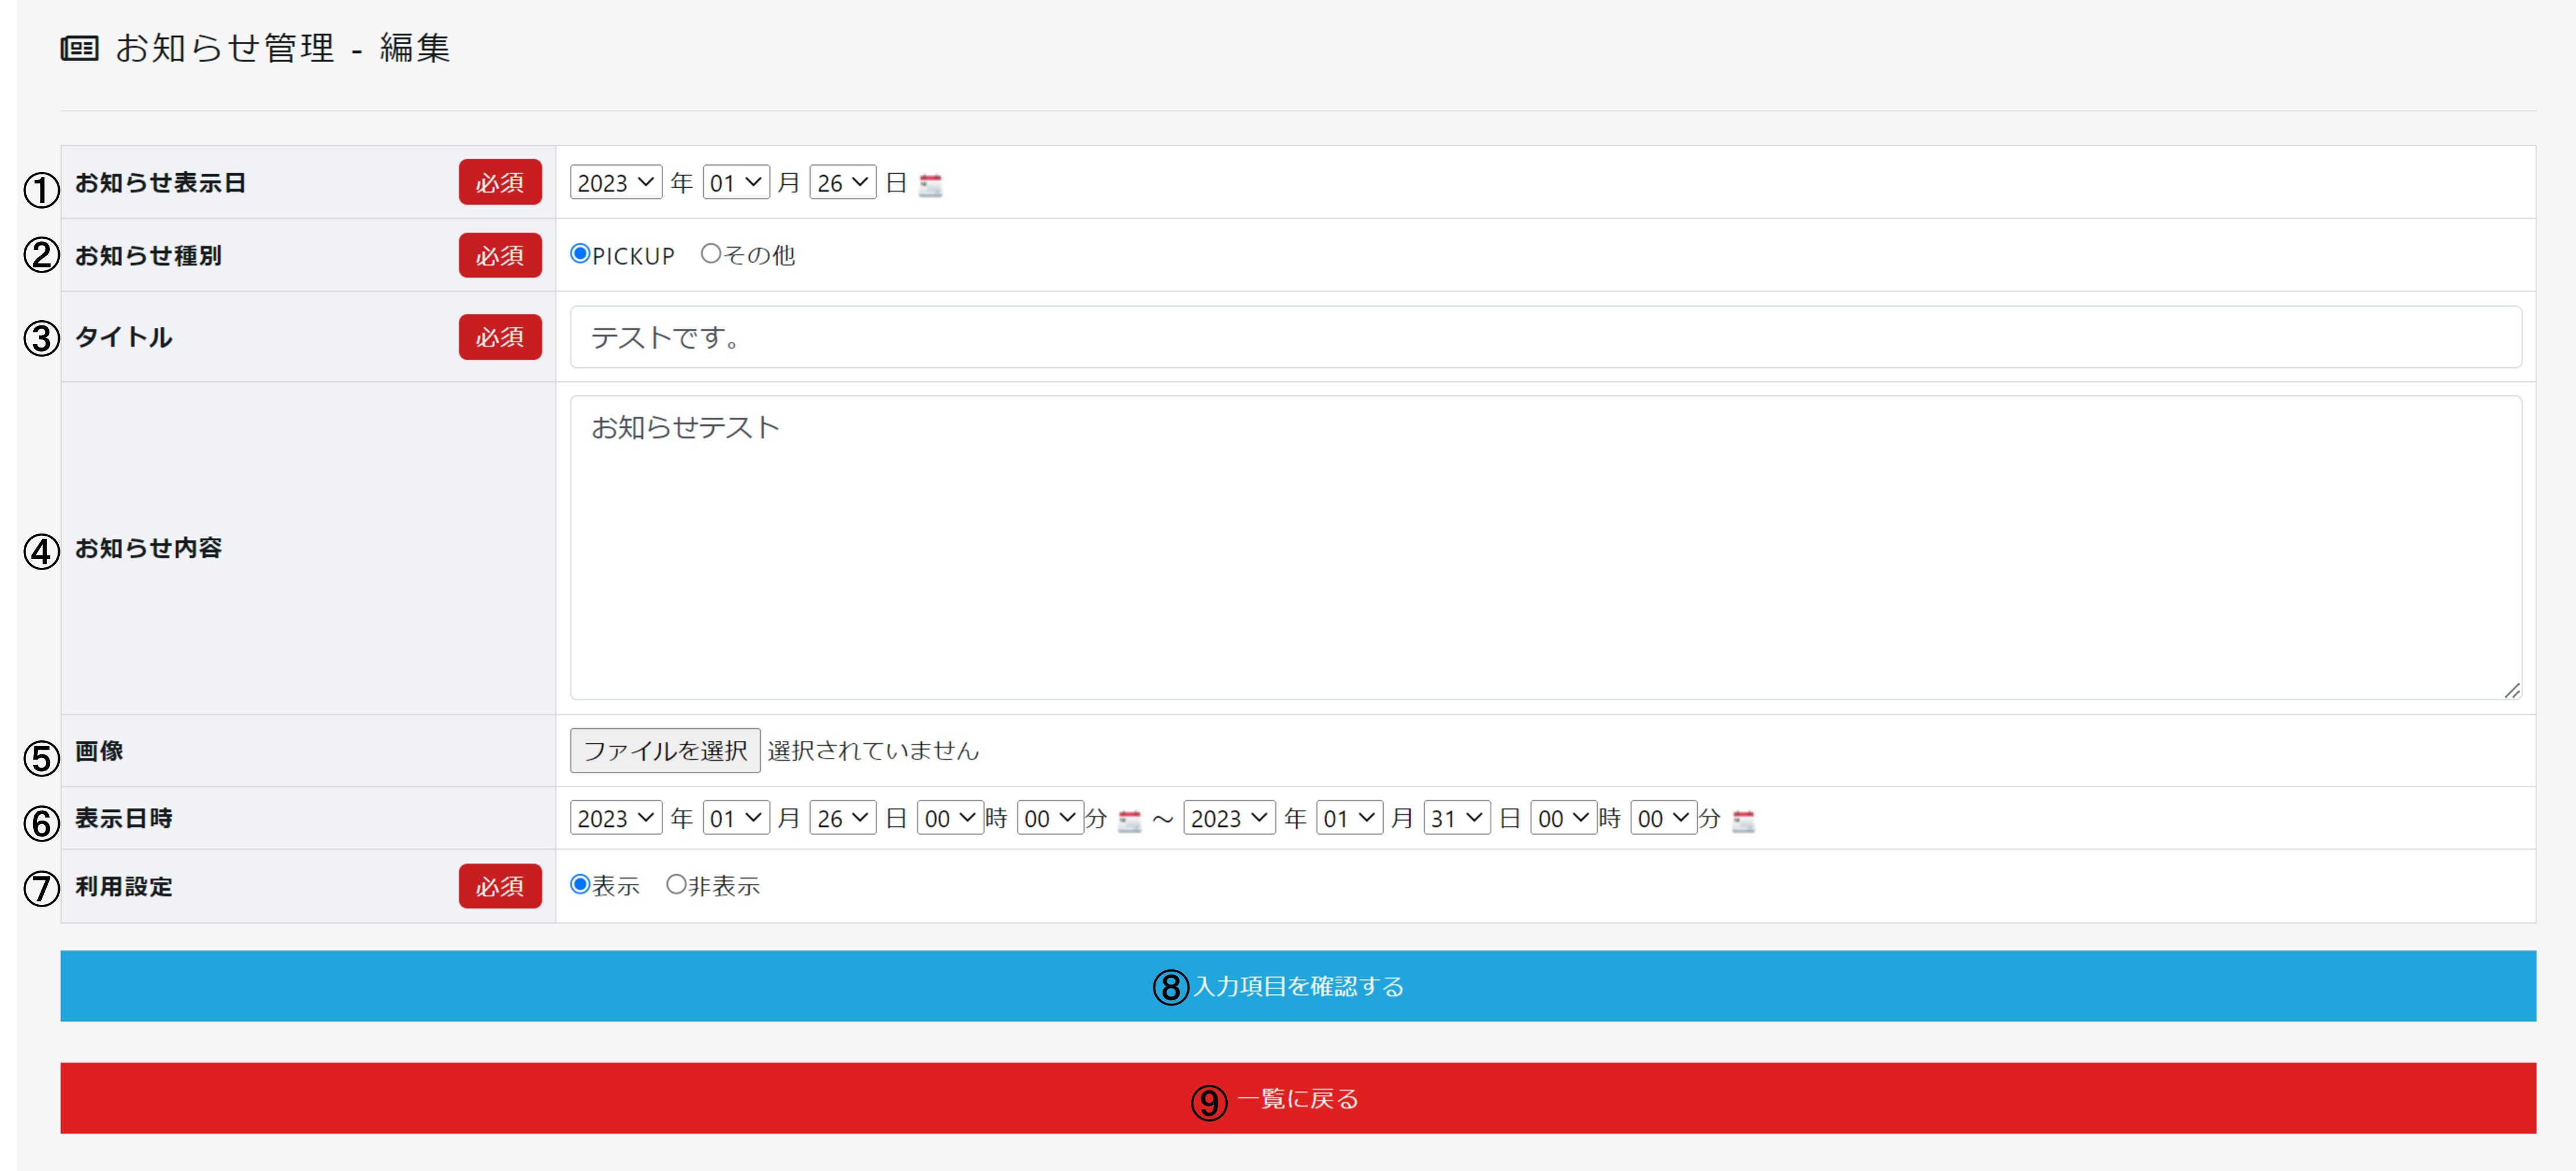
Task: Click the news icon beside page title
Action: 80,48
